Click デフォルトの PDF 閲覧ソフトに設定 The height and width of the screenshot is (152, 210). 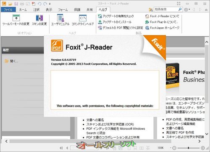coord(121,28)
